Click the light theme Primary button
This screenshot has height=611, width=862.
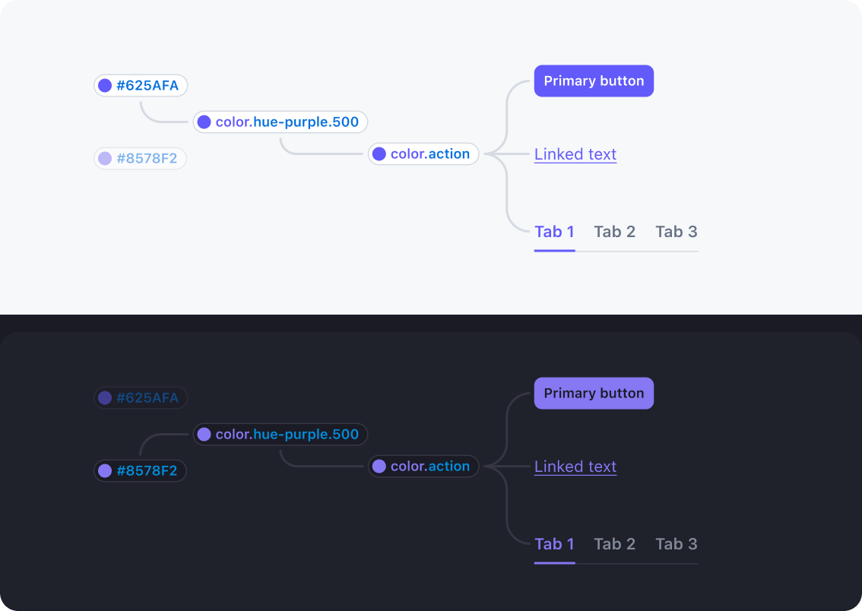click(594, 81)
